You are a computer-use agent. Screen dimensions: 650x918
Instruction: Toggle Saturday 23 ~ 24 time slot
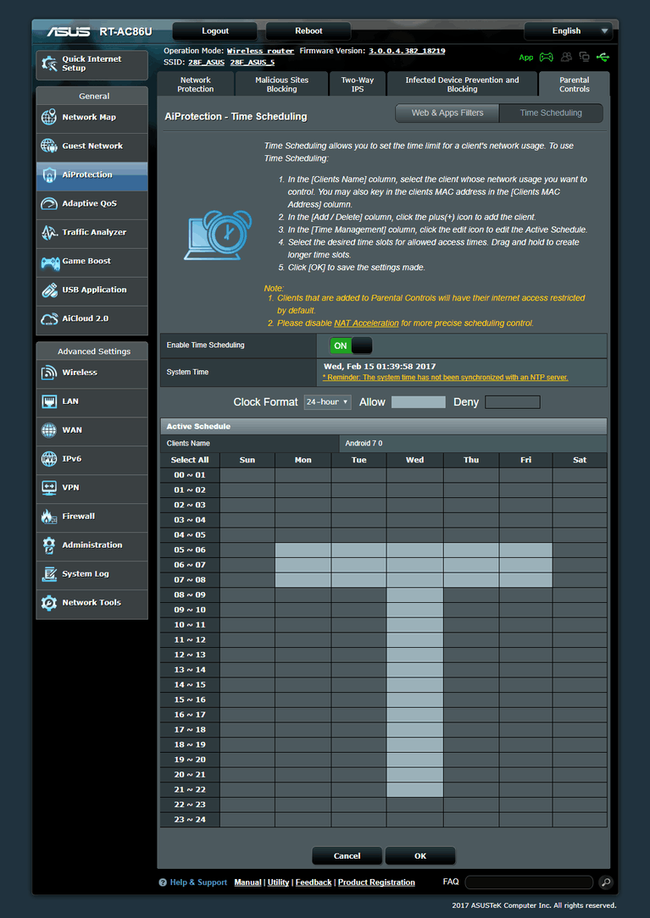580,819
